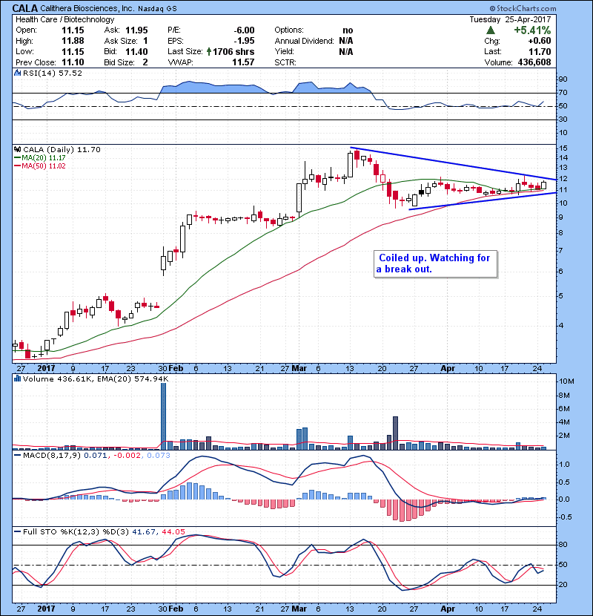Image resolution: width=593 pixels, height=616 pixels.
Task: Click the MACD legend line marker
Action: pos(18,456)
